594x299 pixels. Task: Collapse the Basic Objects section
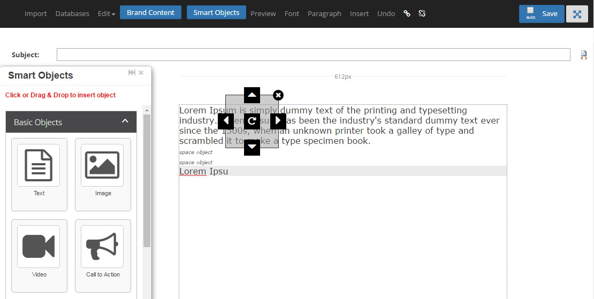coord(125,121)
